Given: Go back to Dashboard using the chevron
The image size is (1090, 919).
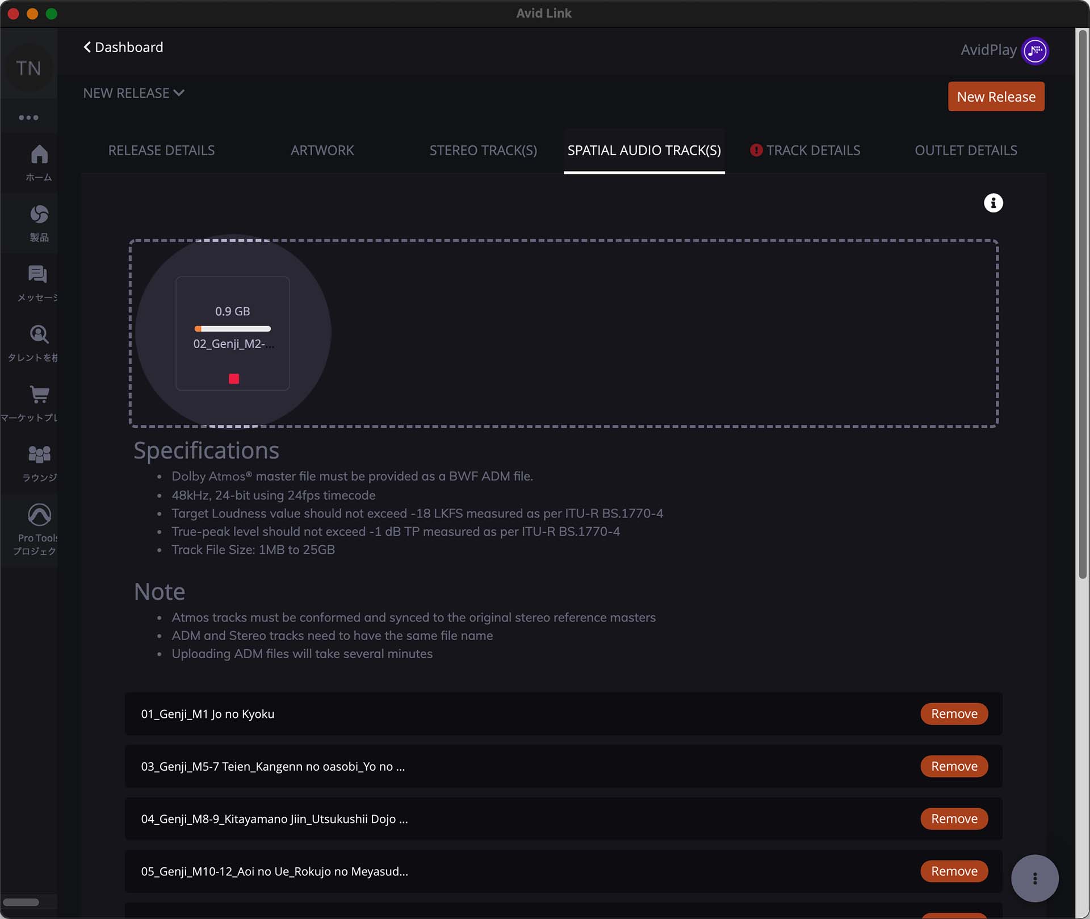Looking at the screenshot, I should pyautogui.click(x=87, y=47).
